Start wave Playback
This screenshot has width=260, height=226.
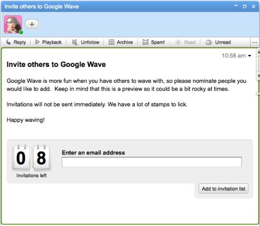tap(48, 42)
